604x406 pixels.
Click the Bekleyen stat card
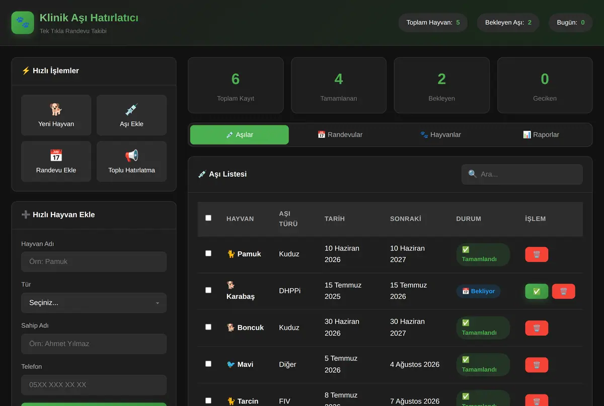pyautogui.click(x=442, y=85)
